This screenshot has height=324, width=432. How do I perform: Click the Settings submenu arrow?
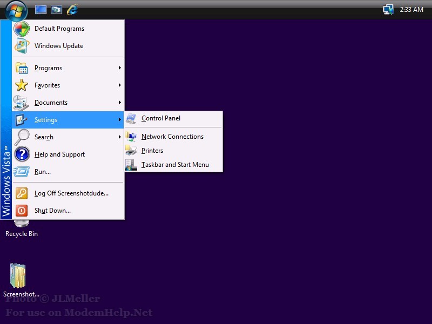[119, 119]
